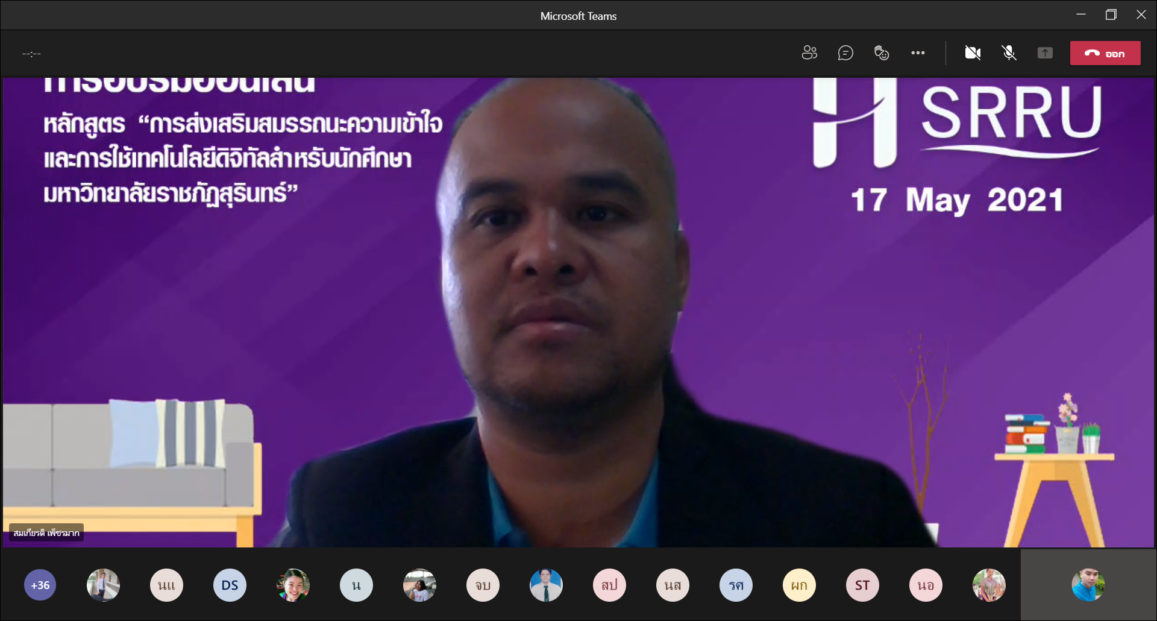Image resolution: width=1157 pixels, height=621 pixels.
Task: Open the participants list icon
Action: point(809,53)
